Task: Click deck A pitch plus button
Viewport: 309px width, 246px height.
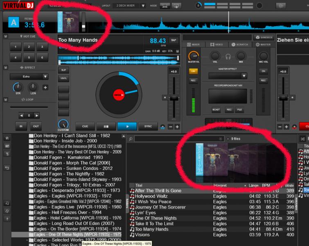Action: pyautogui.click(x=177, y=127)
